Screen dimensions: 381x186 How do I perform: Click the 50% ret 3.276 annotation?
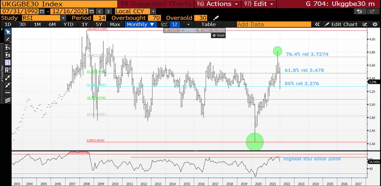pyautogui.click(x=302, y=84)
